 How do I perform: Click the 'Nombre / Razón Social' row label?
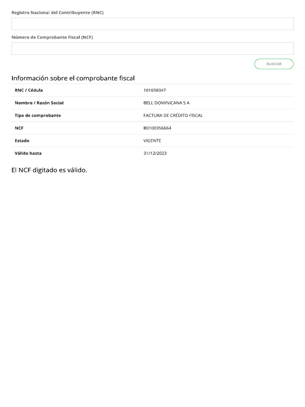tap(39, 103)
